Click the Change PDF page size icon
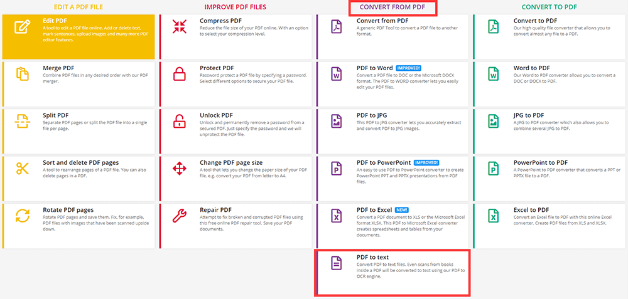 [x=180, y=169]
